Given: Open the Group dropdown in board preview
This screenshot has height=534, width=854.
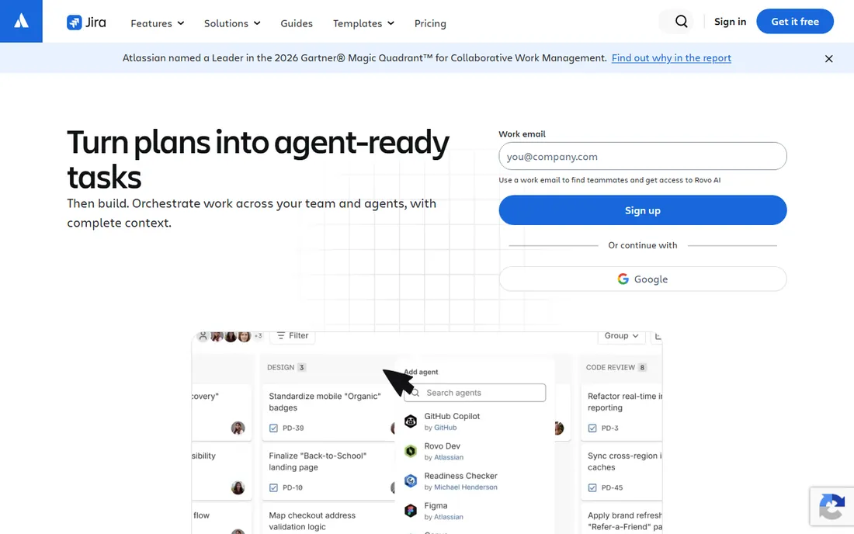Looking at the screenshot, I should click(621, 336).
